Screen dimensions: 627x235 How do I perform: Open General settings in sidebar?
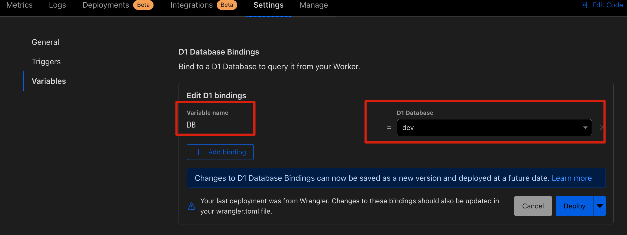(45, 42)
